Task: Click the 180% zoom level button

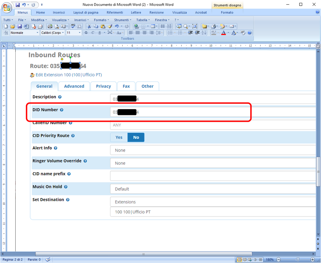Action: tap(270, 260)
